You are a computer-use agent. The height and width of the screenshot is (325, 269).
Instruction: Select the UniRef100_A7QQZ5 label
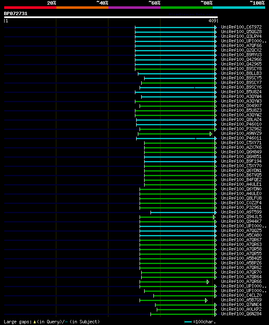(x=241, y=230)
